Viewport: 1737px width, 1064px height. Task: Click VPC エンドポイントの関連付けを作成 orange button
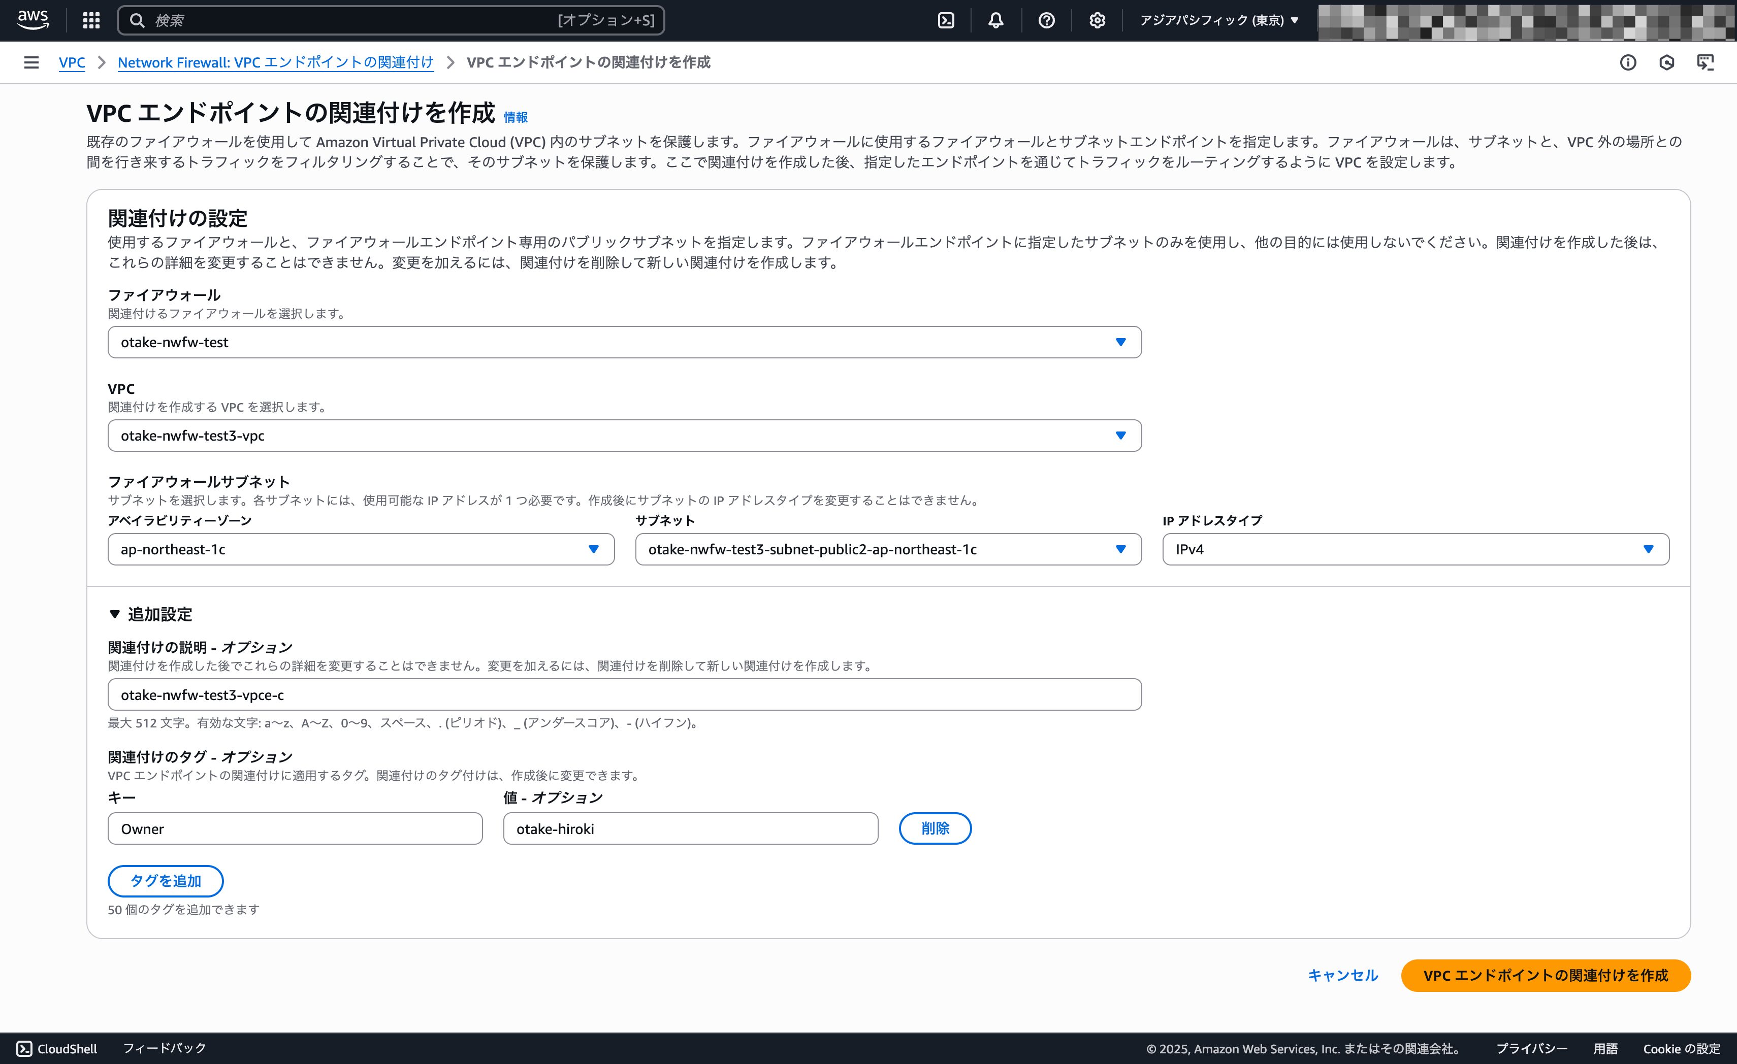pyautogui.click(x=1545, y=975)
